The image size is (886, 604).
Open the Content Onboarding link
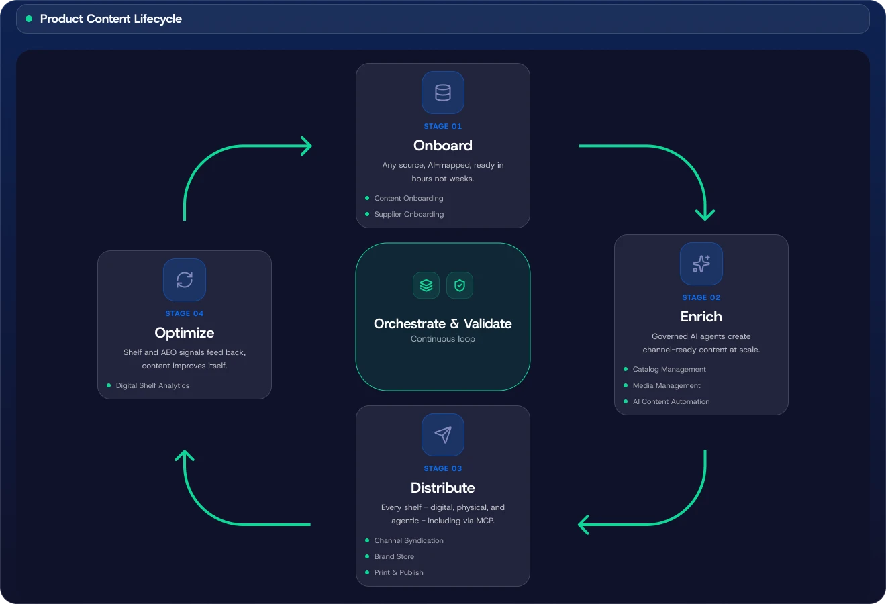(x=409, y=198)
